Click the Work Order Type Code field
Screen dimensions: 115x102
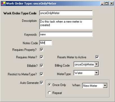[66, 13]
